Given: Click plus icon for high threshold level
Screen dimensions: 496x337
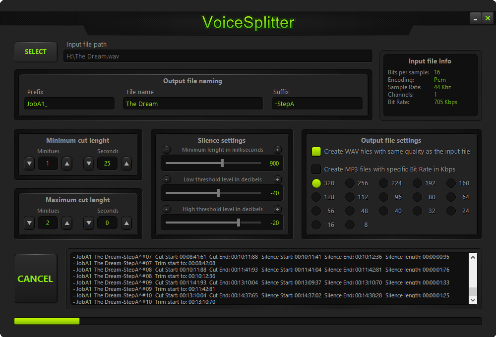Looking at the screenshot, I should 278,209.
